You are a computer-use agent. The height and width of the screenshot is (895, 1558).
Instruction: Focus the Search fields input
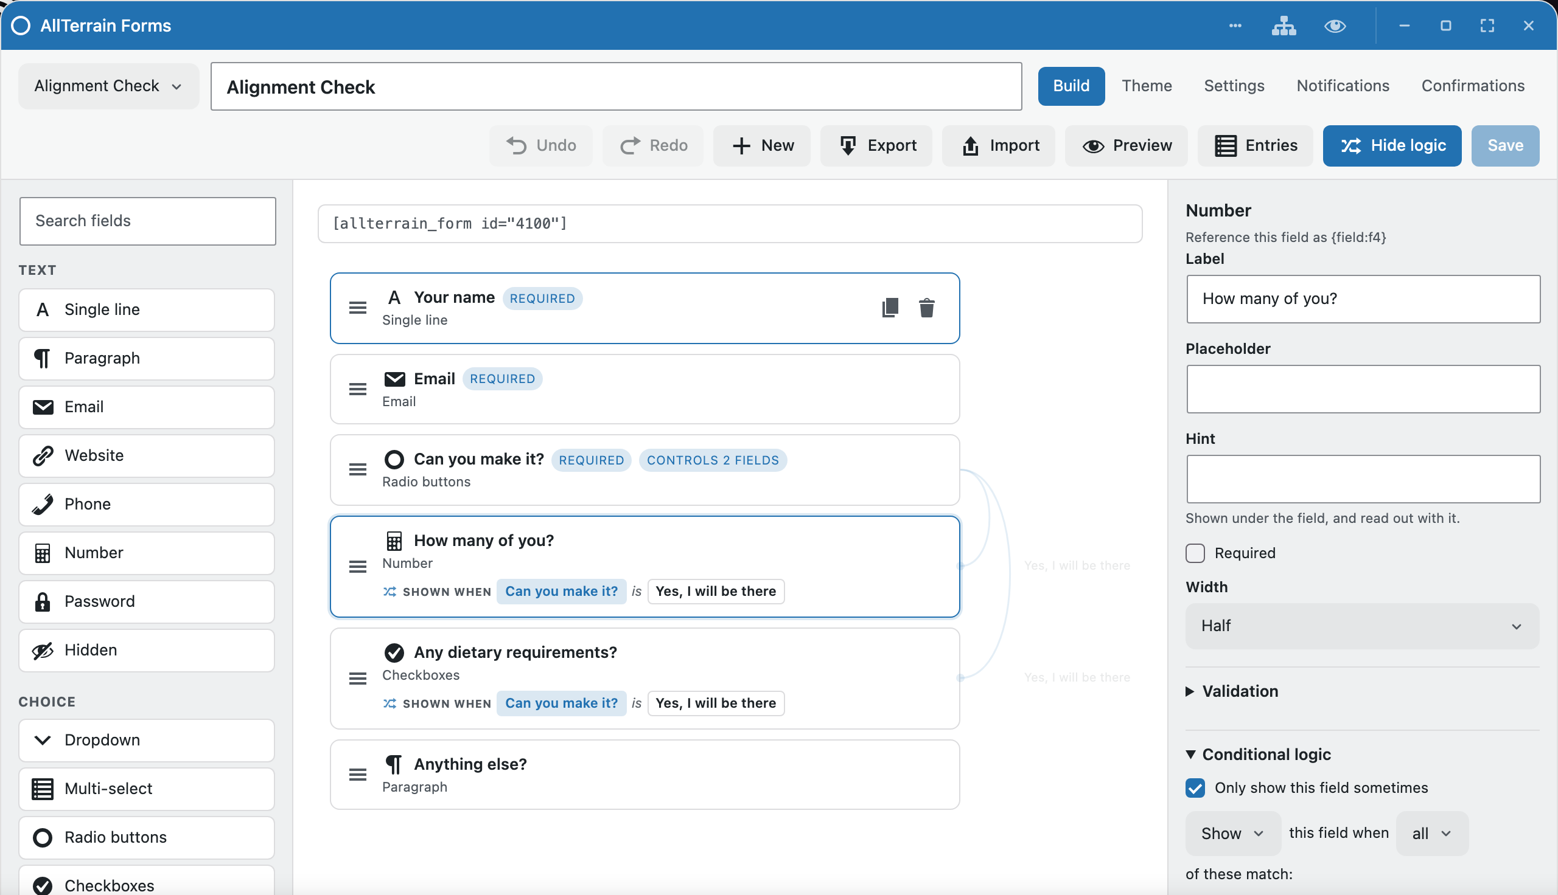tap(148, 221)
